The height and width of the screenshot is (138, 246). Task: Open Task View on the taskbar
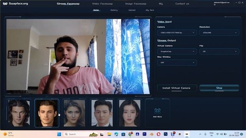click(x=102, y=134)
